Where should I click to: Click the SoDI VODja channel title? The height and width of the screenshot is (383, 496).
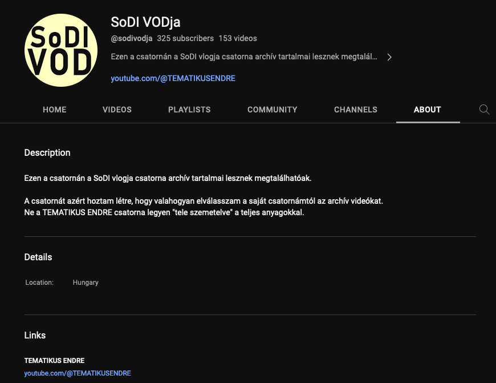[x=145, y=22]
